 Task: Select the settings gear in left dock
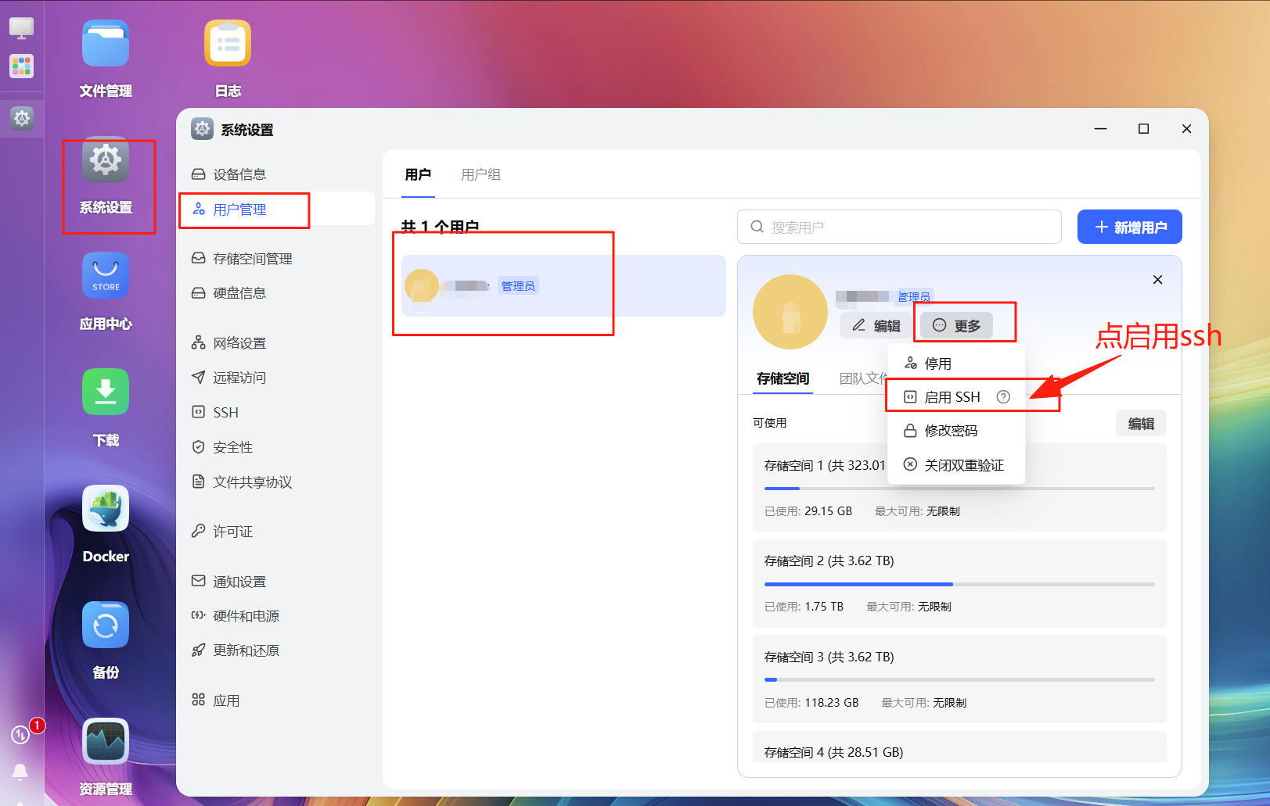click(x=22, y=118)
